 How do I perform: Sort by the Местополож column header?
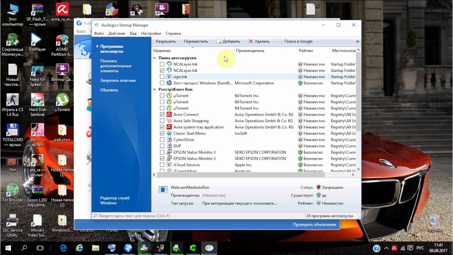click(343, 51)
